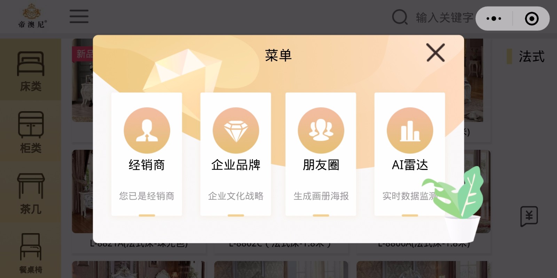This screenshot has height=278, width=557.
Task: Open the yen price inquiry chat icon
Action: point(529,216)
